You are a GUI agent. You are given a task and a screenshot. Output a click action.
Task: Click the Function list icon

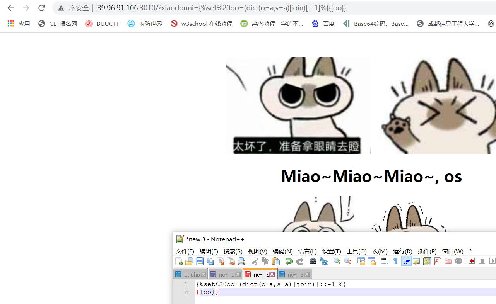coord(438,261)
